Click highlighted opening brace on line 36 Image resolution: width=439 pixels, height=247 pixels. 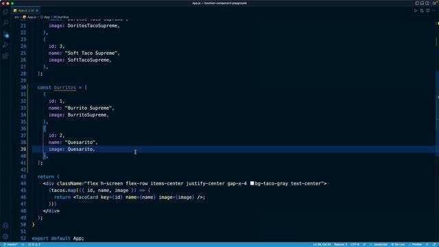coord(44,128)
